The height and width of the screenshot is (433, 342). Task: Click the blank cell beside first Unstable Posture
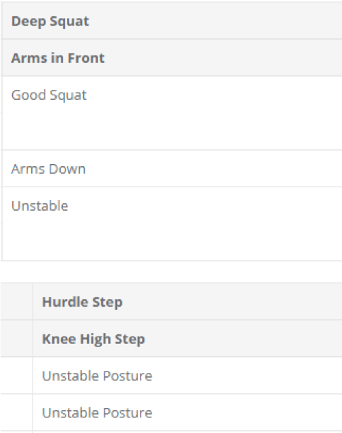17,376
